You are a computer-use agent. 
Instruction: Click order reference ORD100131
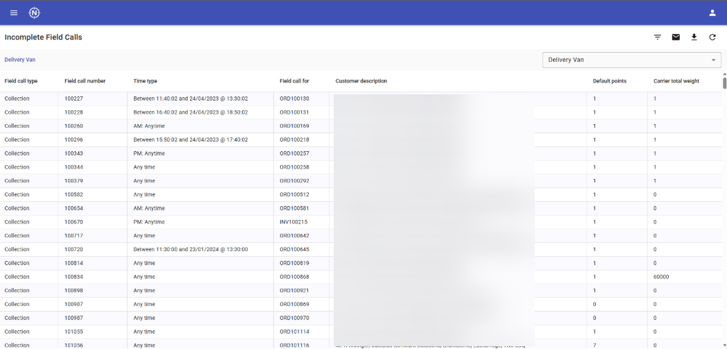coord(294,112)
